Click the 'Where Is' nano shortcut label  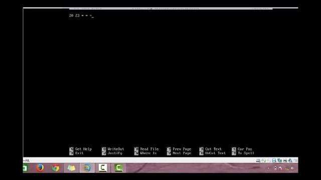tap(148, 153)
